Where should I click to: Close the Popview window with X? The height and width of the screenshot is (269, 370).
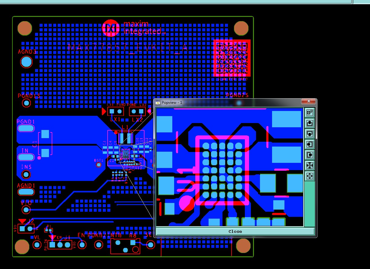pyautogui.click(x=309, y=101)
